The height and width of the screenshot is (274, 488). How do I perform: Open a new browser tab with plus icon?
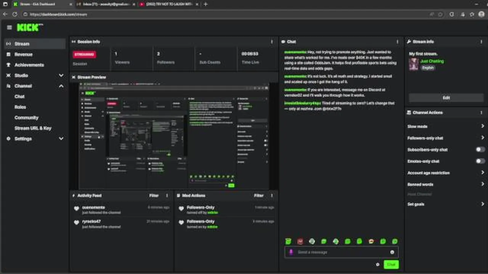[x=205, y=4]
